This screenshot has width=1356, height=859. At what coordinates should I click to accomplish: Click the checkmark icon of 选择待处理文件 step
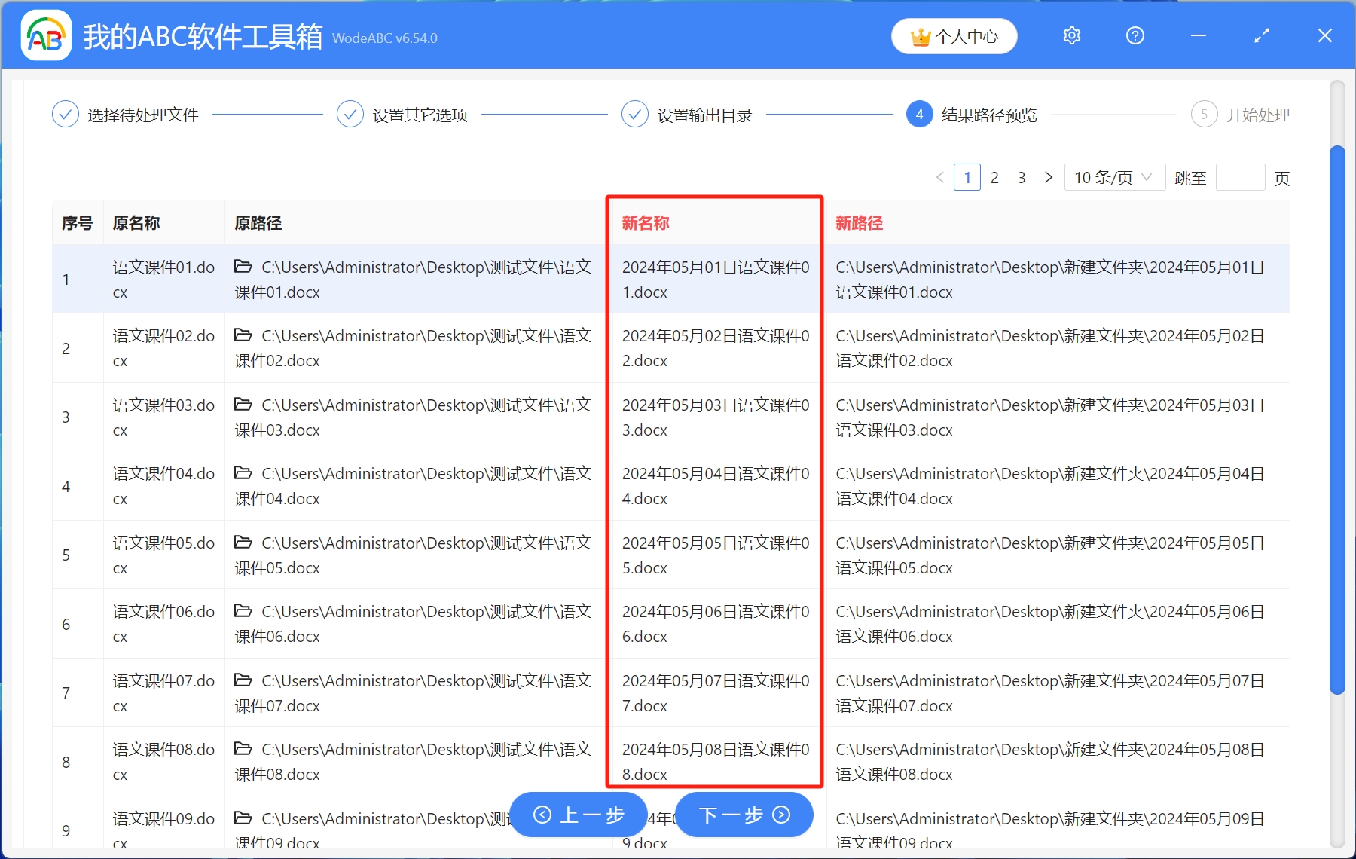tap(65, 114)
